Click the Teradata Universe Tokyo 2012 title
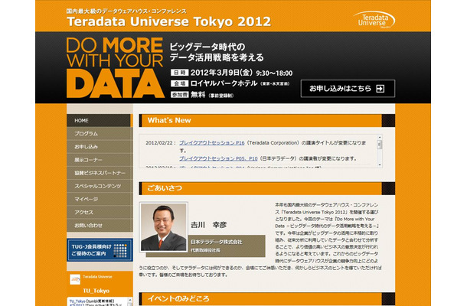467x306 pixels. point(169,21)
